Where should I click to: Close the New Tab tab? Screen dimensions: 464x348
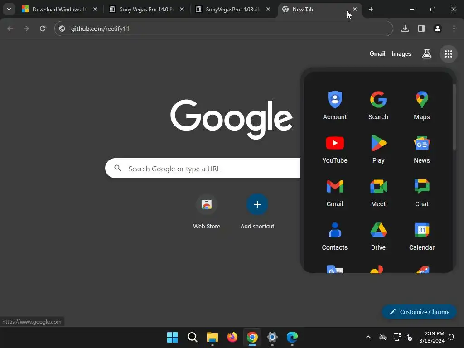point(355,9)
